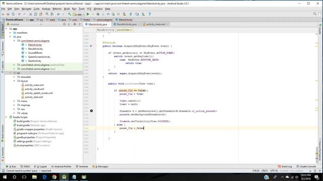This screenshot has height=181, width=323.
Task: Click the Profile app toolbar icon
Action: pos(108,14)
